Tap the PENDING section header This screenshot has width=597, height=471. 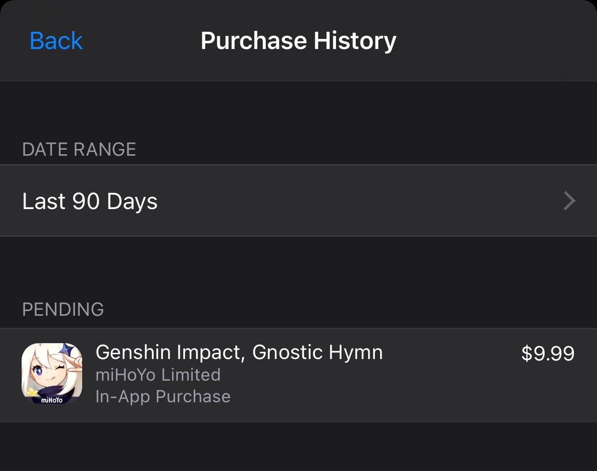click(x=62, y=310)
